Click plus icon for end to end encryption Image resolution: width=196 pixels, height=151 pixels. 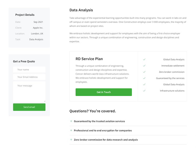click(x=71, y=130)
